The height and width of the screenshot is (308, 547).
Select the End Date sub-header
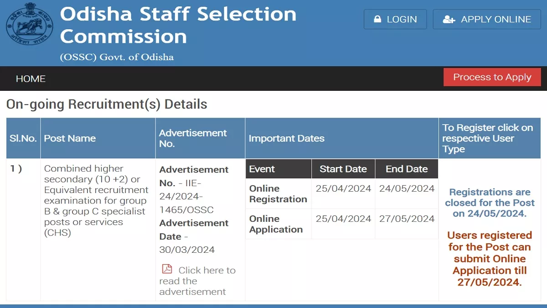(407, 169)
